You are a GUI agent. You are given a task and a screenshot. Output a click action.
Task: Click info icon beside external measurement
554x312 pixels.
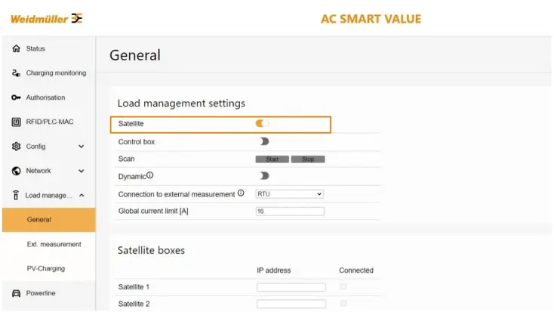(241, 193)
